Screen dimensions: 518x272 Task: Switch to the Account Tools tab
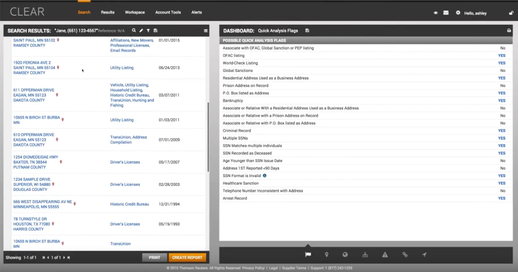(168, 12)
